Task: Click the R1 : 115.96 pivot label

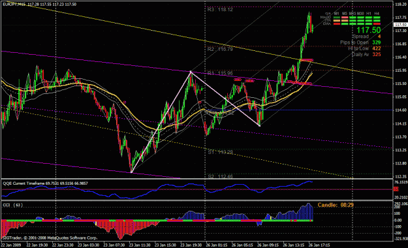Action: (220, 73)
